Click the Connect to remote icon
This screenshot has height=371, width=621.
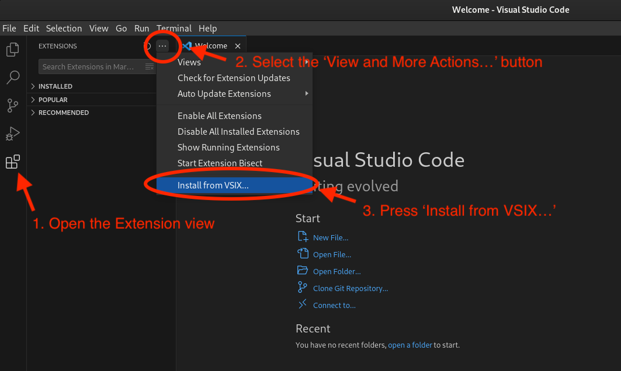pyautogui.click(x=303, y=304)
